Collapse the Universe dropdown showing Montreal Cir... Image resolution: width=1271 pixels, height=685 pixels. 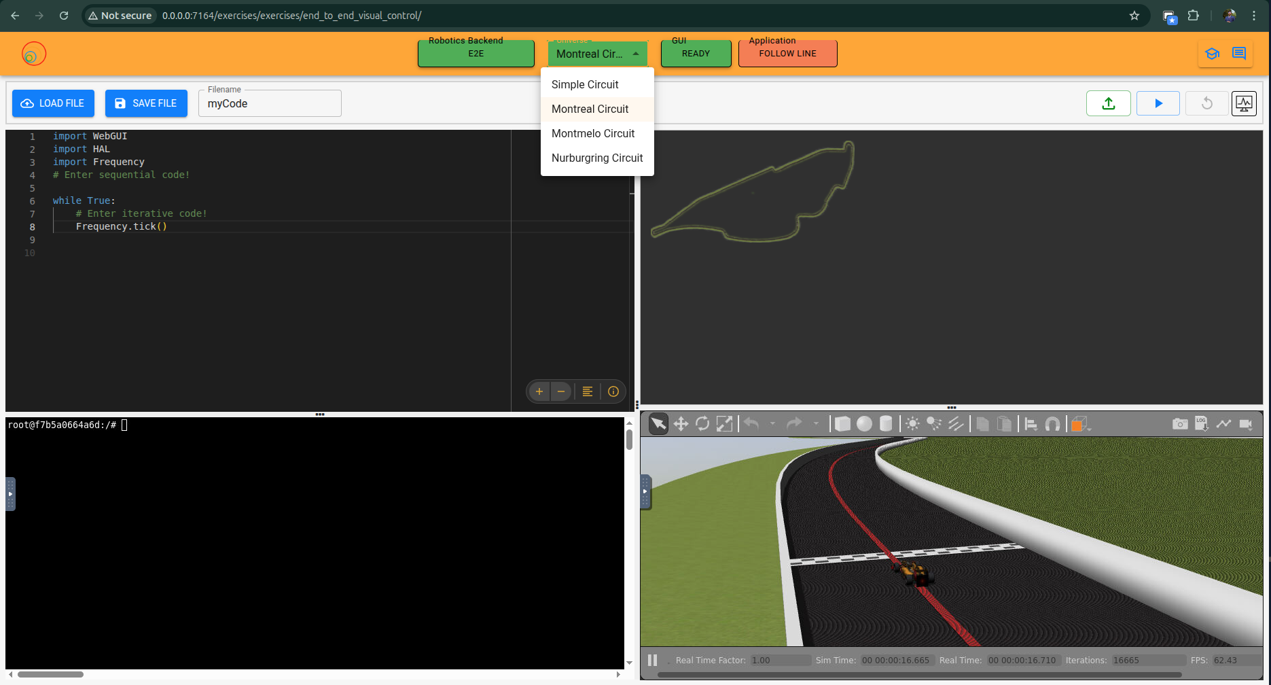click(x=598, y=54)
